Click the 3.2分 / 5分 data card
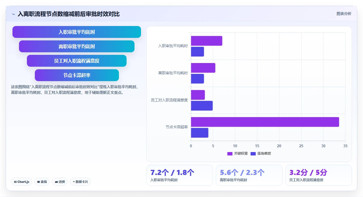Viewport: 363px width, 197px height. (319, 175)
